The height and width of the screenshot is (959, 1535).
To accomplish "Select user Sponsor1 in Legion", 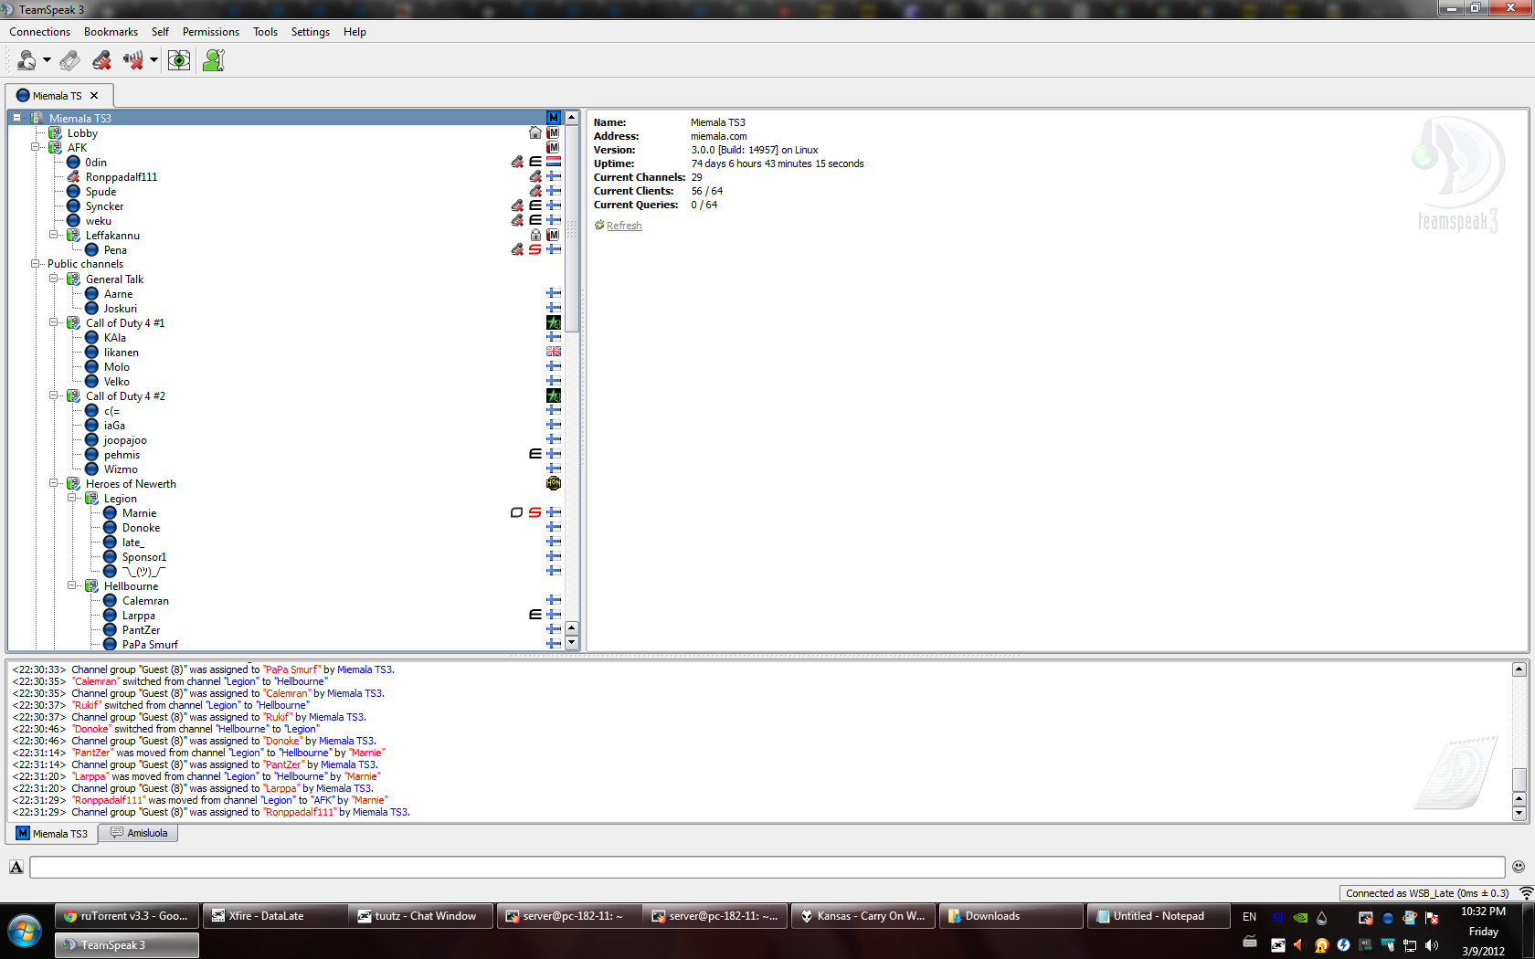I will pyautogui.click(x=144, y=557).
